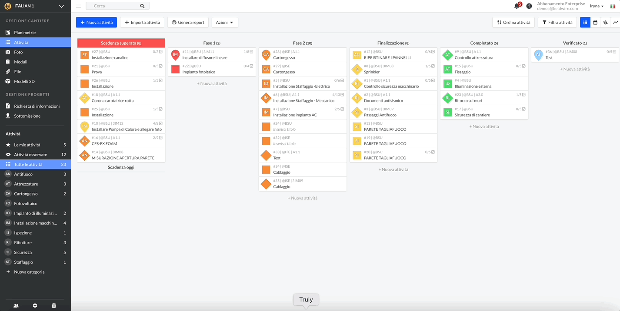
Task: Click the hamburger menu icon
Action: click(79, 6)
